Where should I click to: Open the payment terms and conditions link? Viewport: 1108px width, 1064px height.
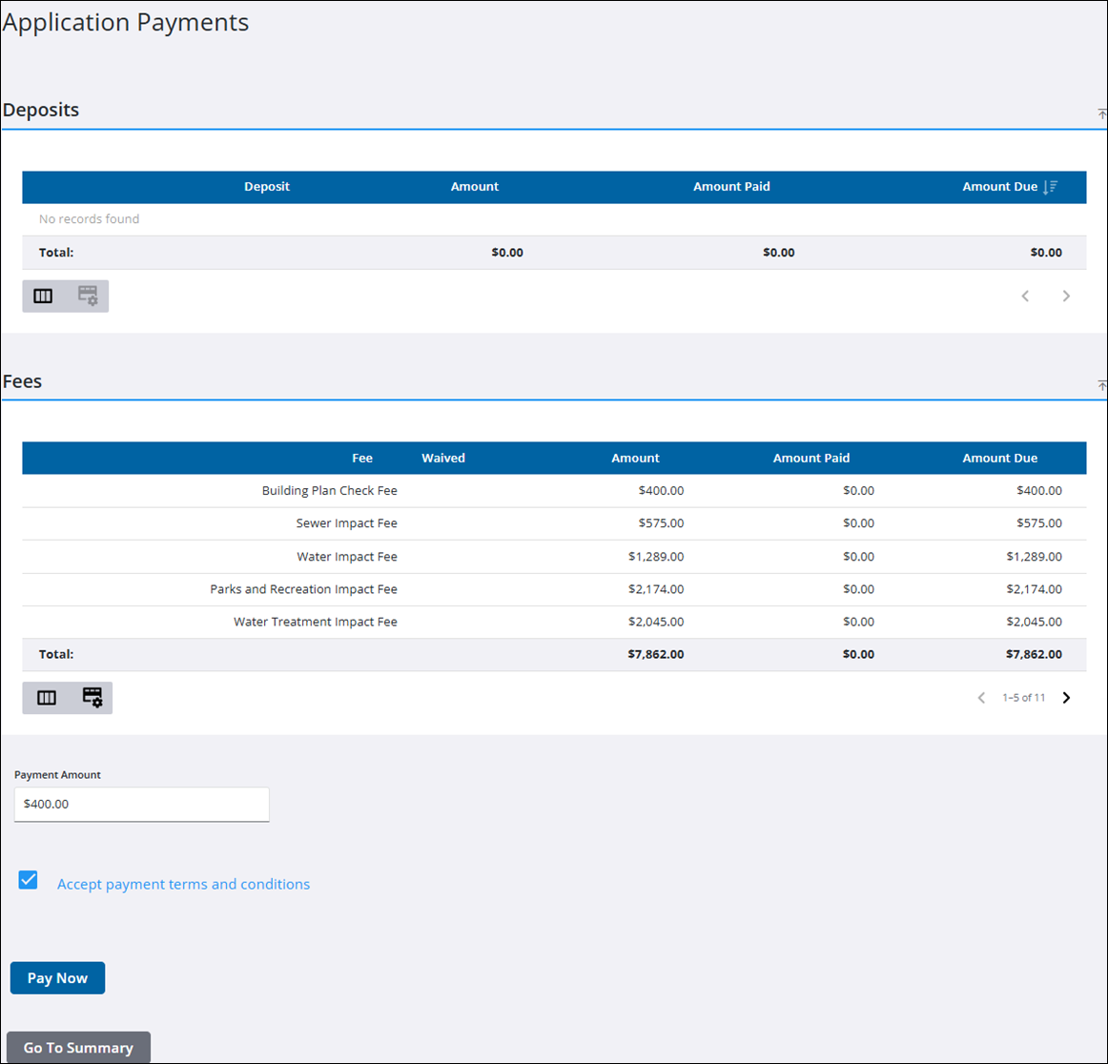click(183, 884)
